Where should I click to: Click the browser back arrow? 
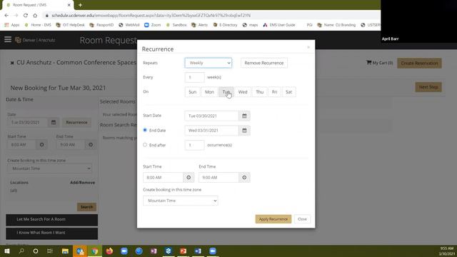pos(6,15)
